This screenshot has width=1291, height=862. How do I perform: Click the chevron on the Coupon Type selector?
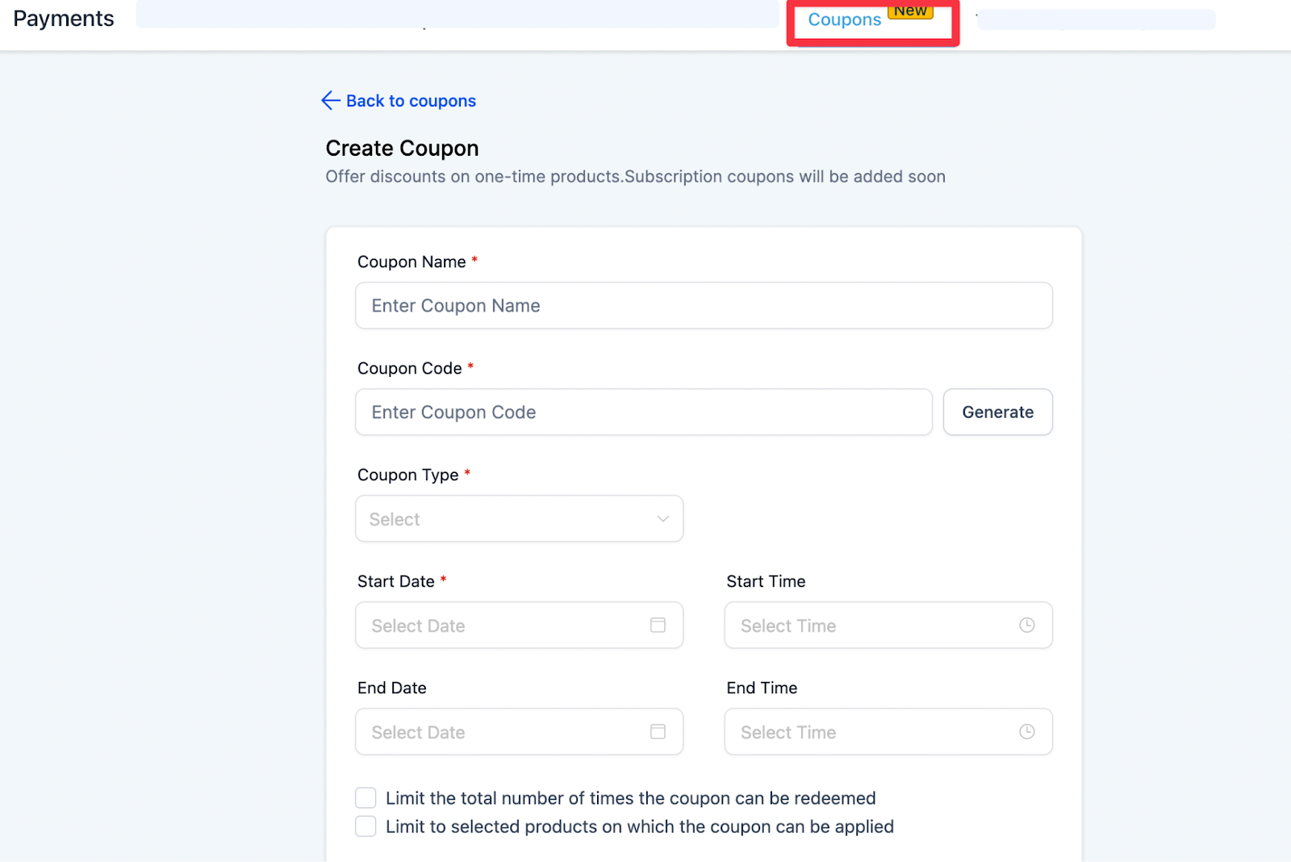[662, 519]
